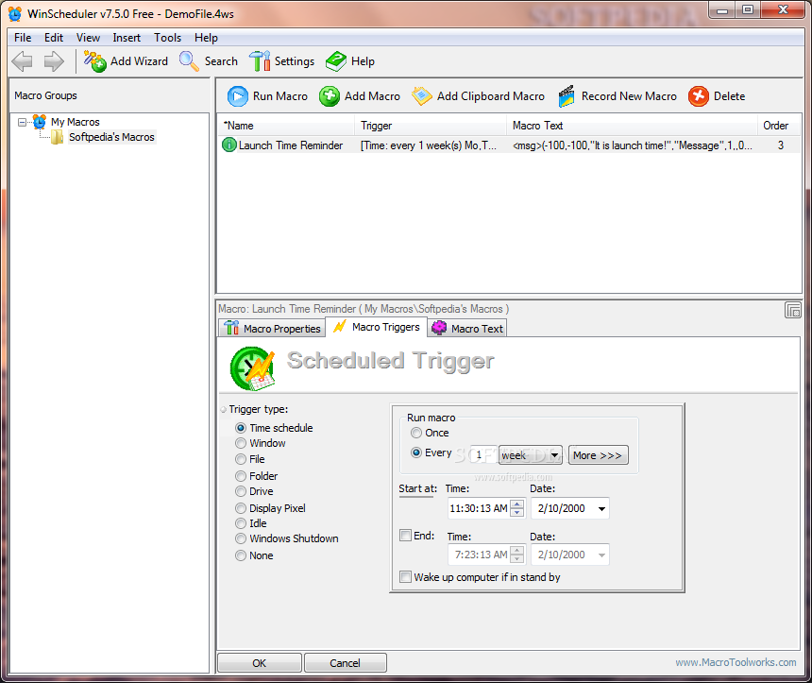Delete the macro with red X icon
Screen dimensions: 812x683
pyautogui.click(x=698, y=96)
